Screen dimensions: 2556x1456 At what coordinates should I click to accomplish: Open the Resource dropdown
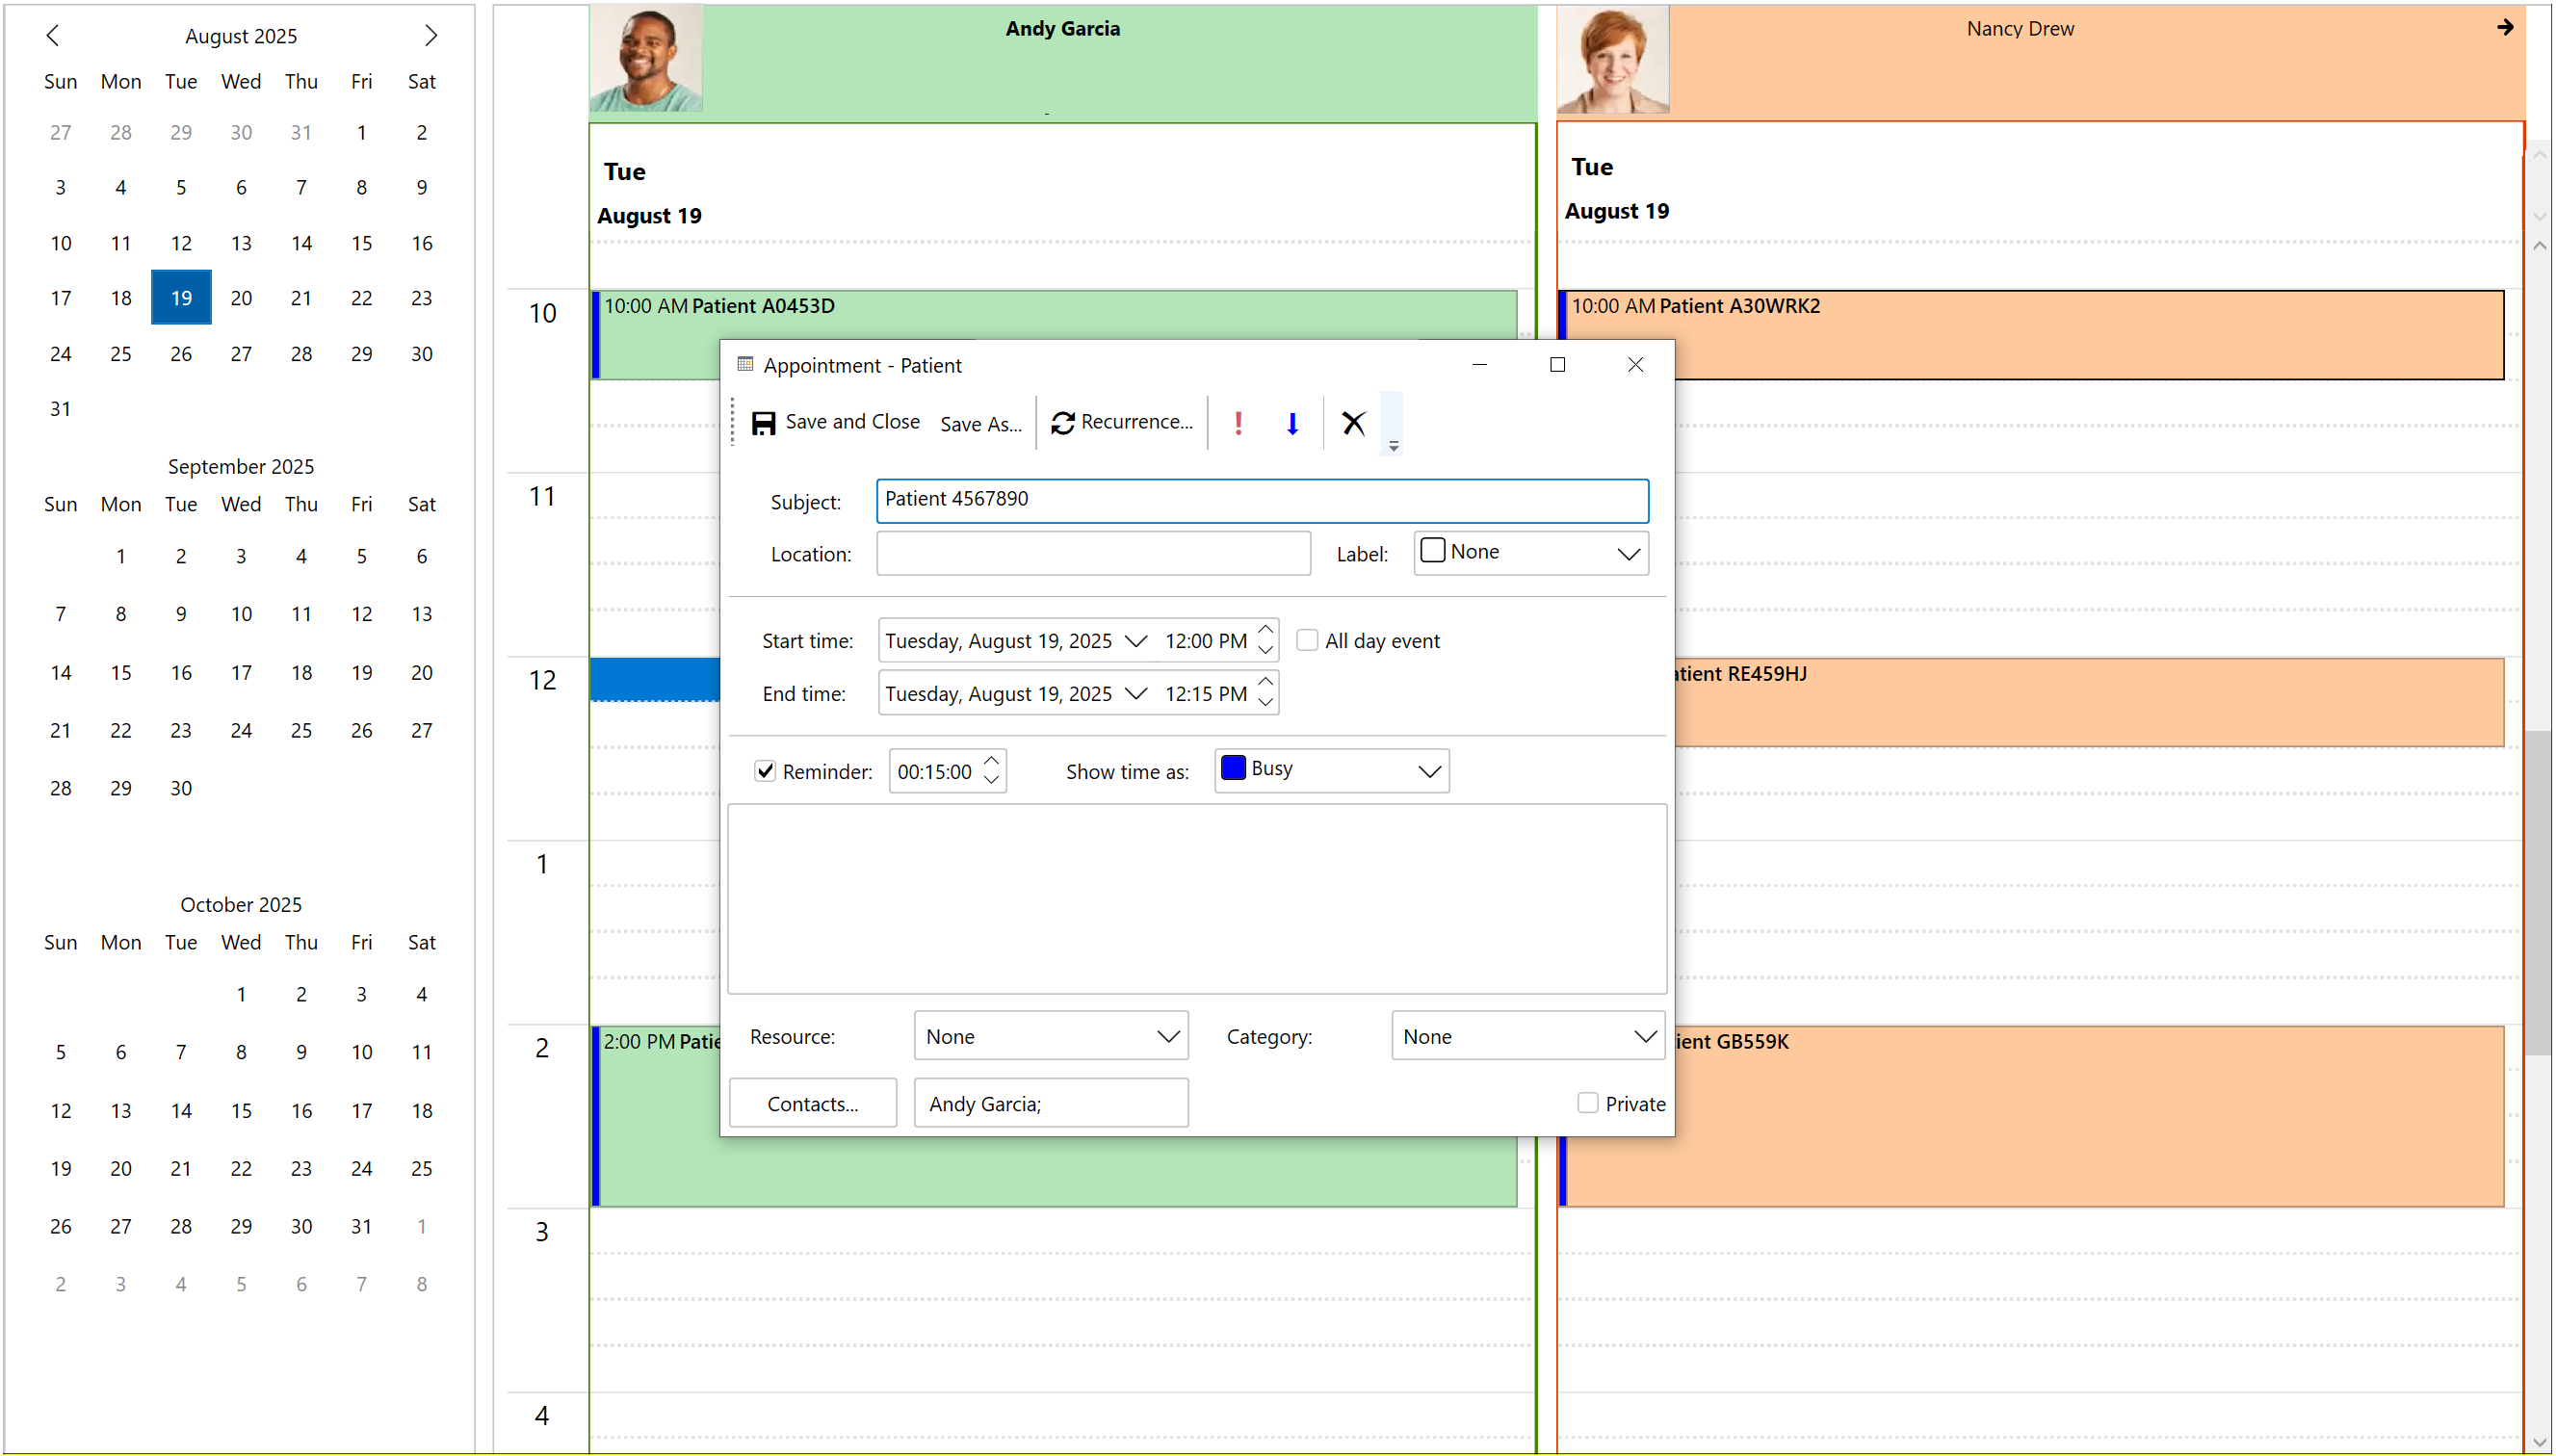[x=1167, y=1036]
